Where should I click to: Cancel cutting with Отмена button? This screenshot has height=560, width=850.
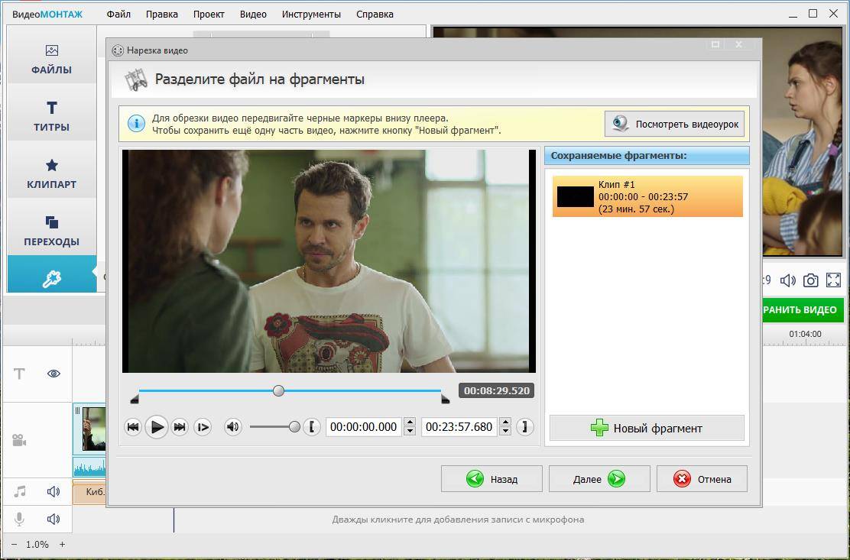pyautogui.click(x=702, y=479)
